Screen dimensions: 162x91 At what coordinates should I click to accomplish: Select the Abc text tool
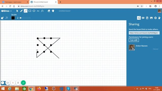pos(38,11)
